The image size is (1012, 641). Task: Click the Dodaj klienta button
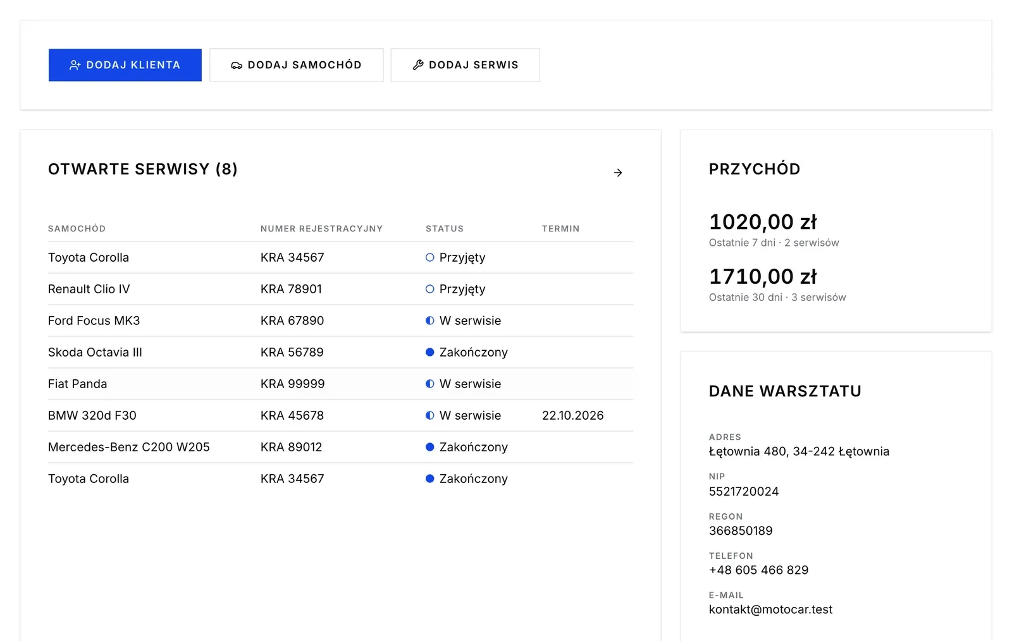point(125,65)
